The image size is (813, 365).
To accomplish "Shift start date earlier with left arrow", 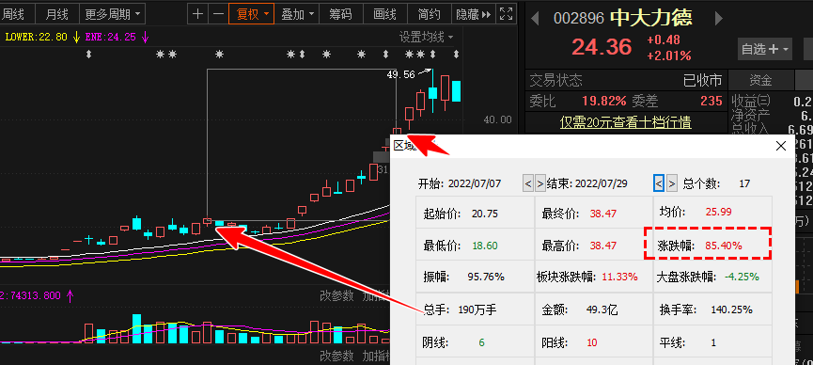I will [528, 183].
